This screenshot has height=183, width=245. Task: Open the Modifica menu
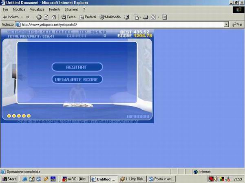(x=19, y=9)
